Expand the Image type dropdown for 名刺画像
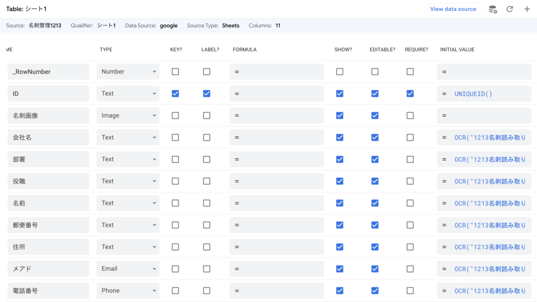This screenshot has width=537, height=302. click(128, 115)
